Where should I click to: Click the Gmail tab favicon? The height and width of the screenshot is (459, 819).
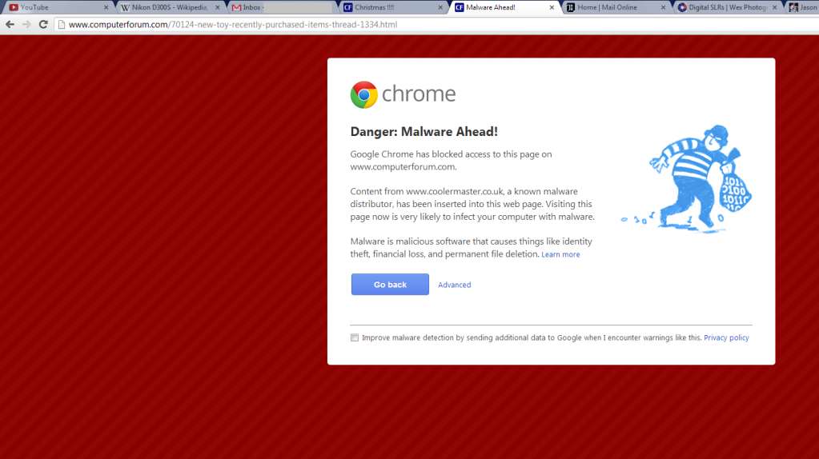[x=237, y=7]
